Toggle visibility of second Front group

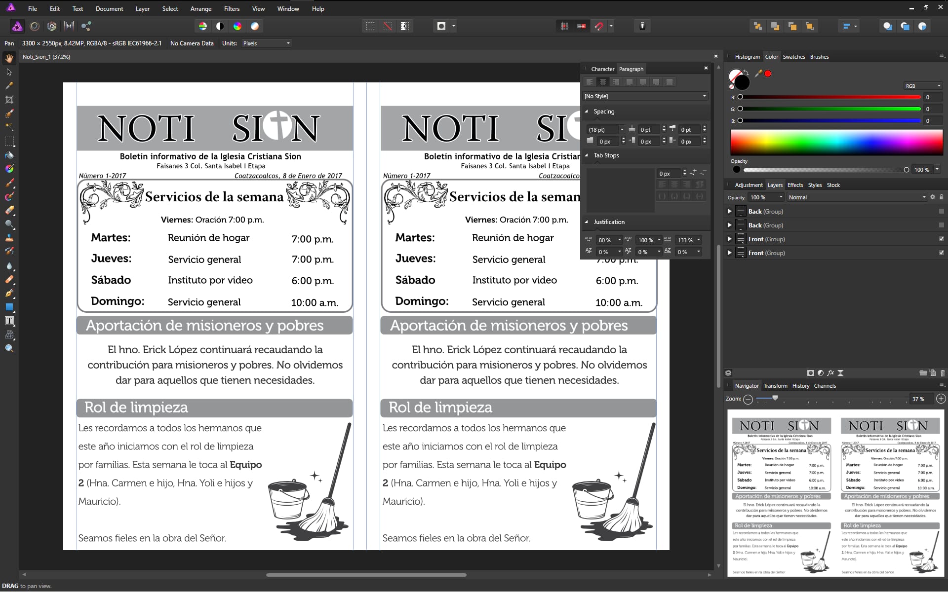[x=941, y=253]
